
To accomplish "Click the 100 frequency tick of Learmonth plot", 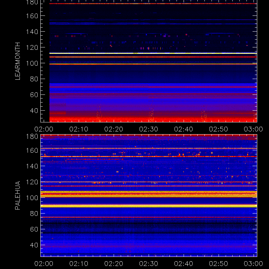I will coord(32,63).
